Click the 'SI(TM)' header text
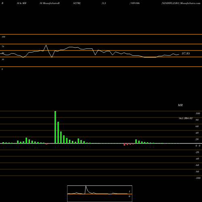The height and width of the screenshot is (202, 202). [x=77, y=3]
